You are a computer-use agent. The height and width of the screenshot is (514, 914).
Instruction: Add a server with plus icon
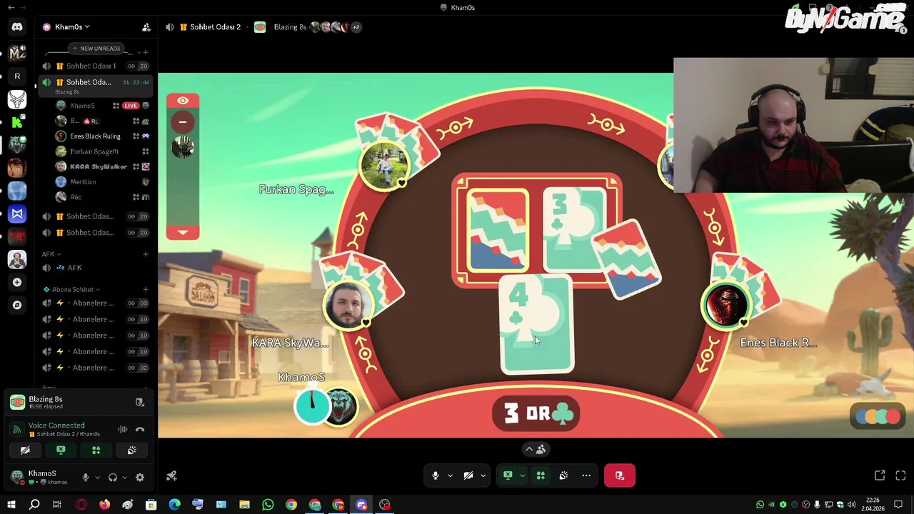click(17, 282)
